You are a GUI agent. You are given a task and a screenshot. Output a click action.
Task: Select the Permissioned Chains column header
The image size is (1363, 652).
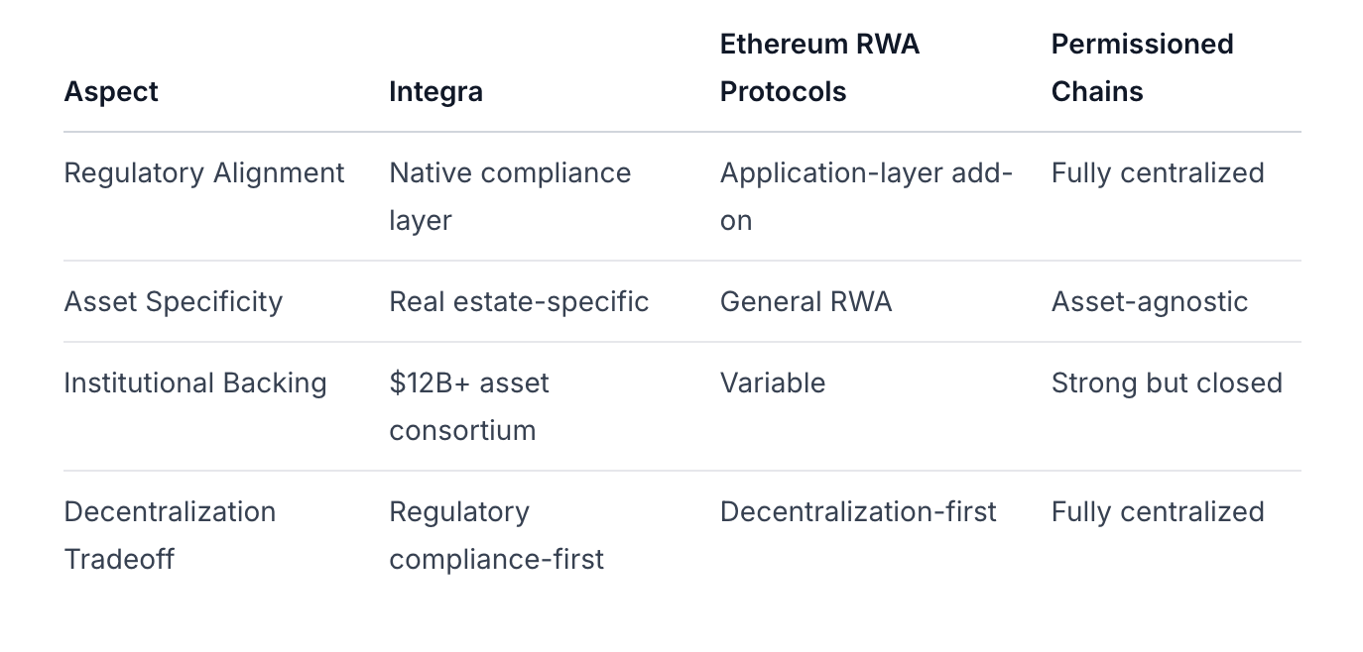(1142, 67)
